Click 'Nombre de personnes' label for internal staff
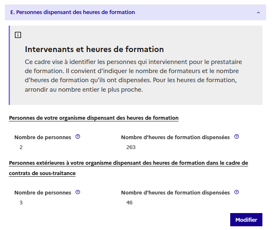 [x=43, y=138]
